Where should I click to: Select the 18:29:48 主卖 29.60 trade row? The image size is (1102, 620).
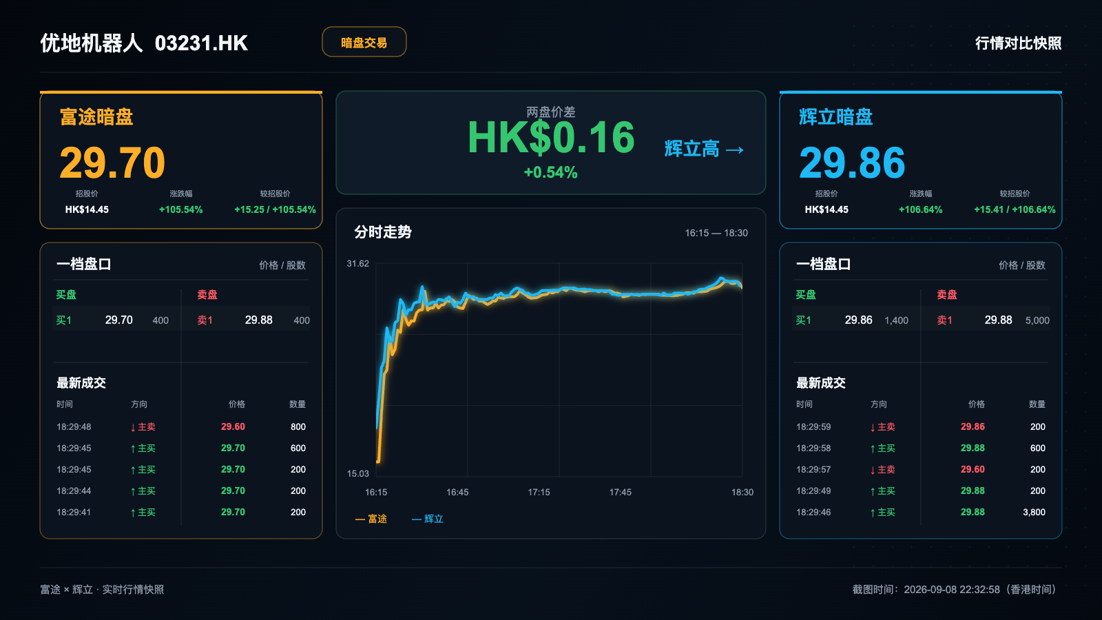tap(181, 427)
